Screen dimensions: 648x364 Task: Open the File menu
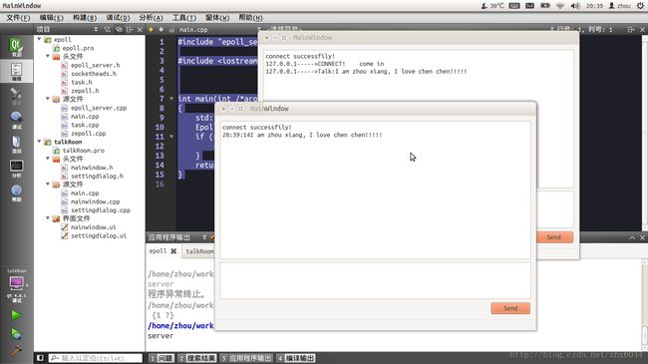point(18,18)
